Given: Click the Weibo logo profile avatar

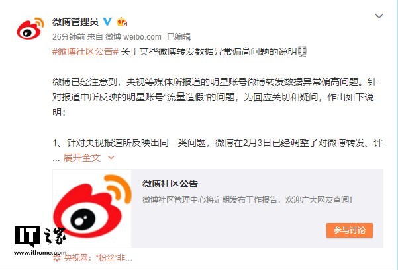Looking at the screenshot, I should (30, 28).
